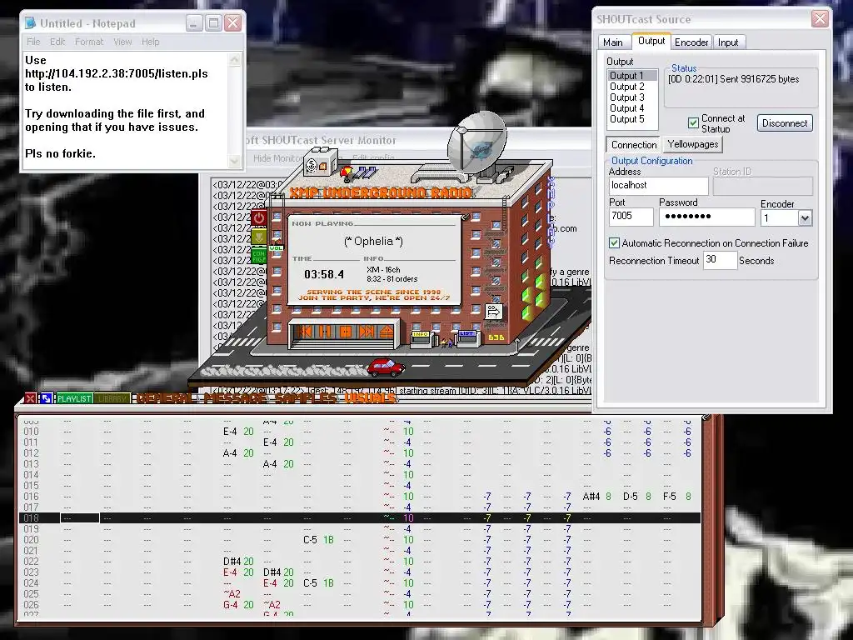Click the stop button in XMPlay
This screenshot has width=853, height=640.
click(x=346, y=331)
